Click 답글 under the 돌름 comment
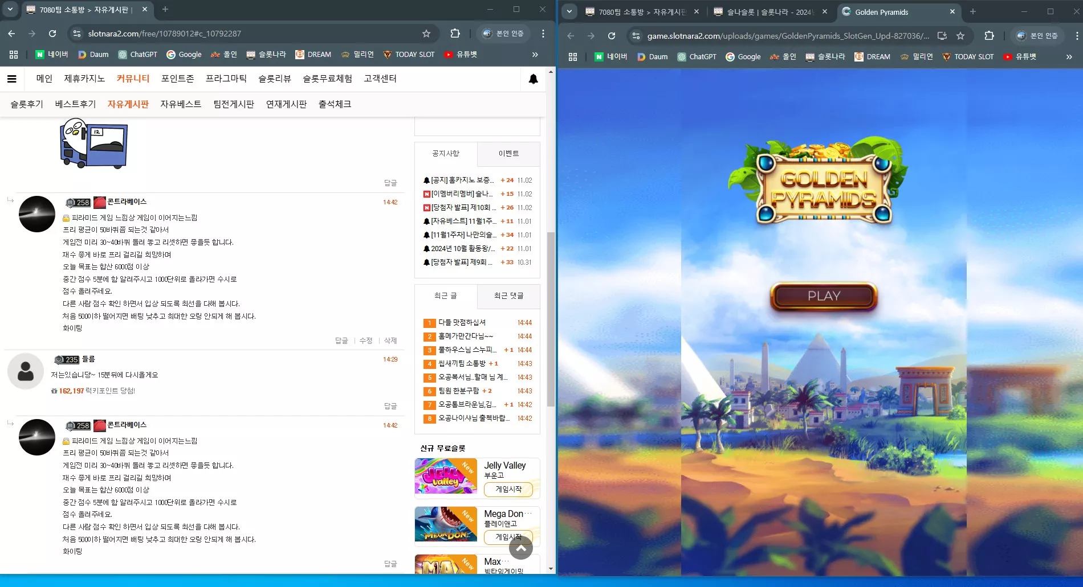This screenshot has height=587, width=1083. [390, 406]
